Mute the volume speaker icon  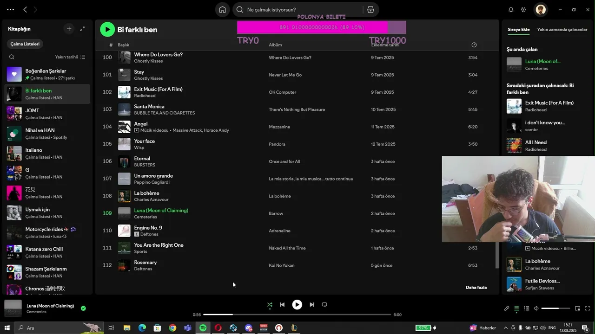tap(536, 308)
